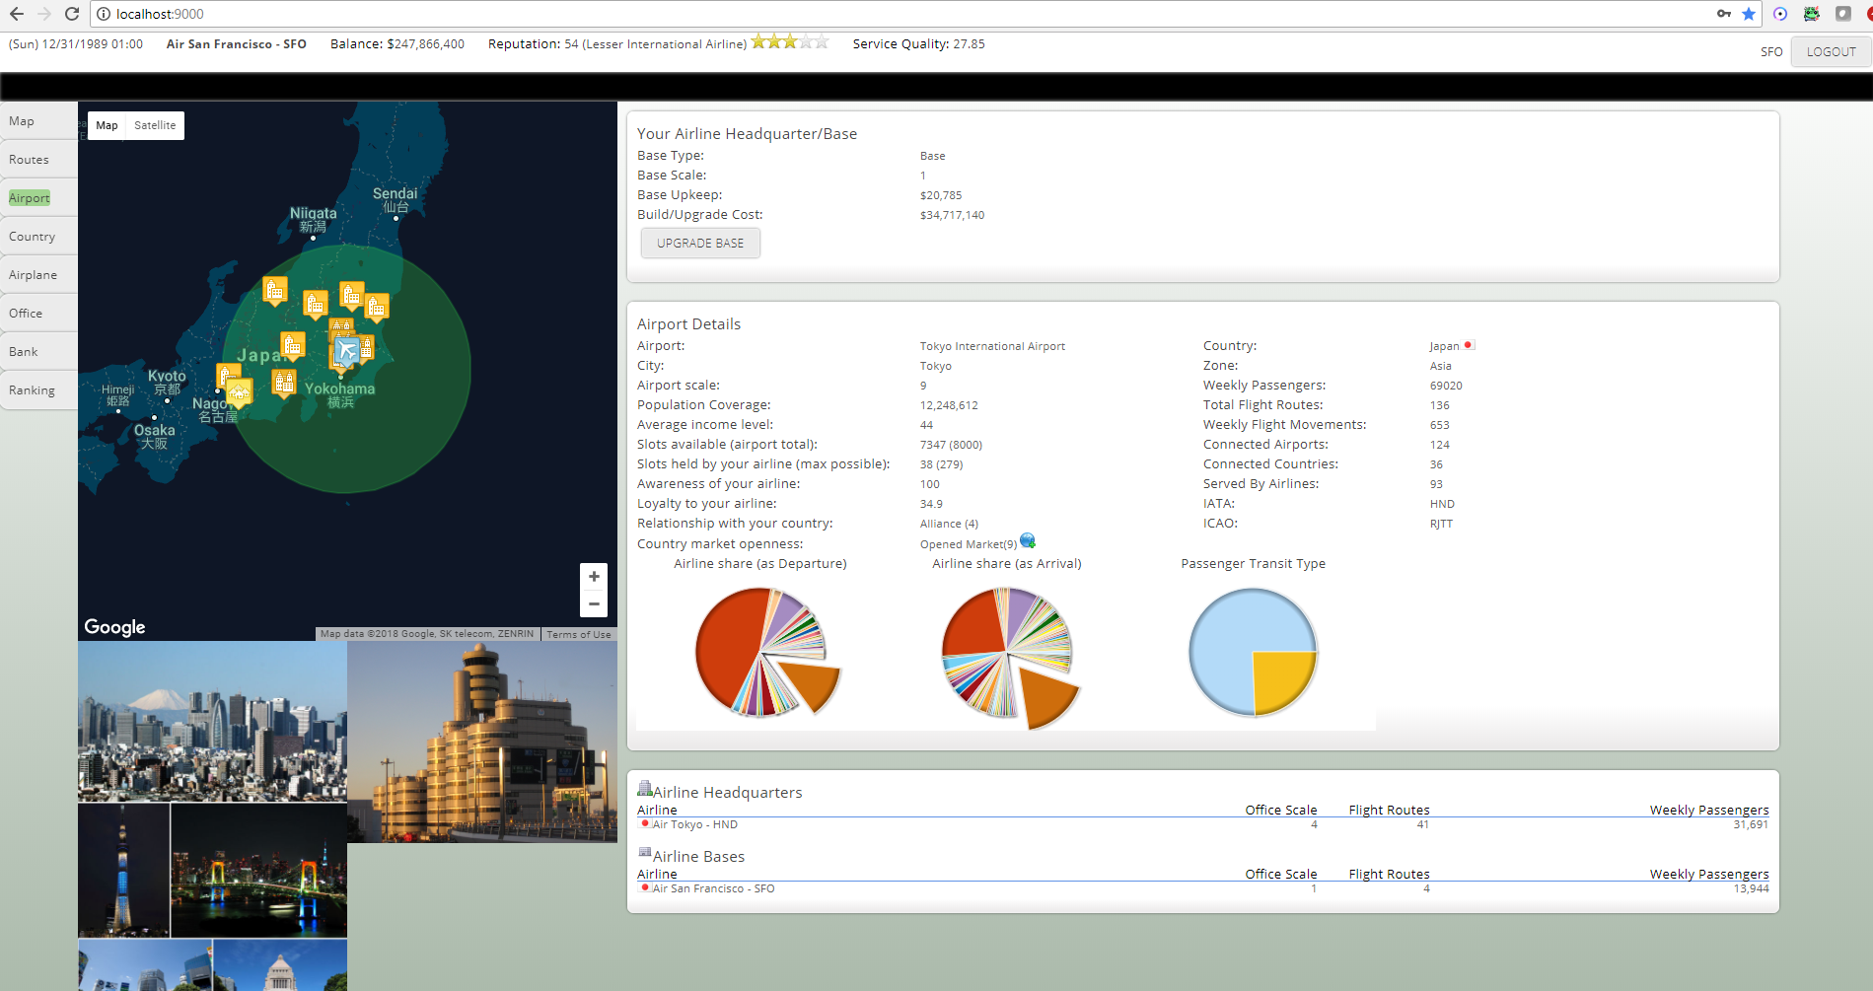The image size is (1873, 991).
Task: Click the LOGOUT button
Action: 1831,52
